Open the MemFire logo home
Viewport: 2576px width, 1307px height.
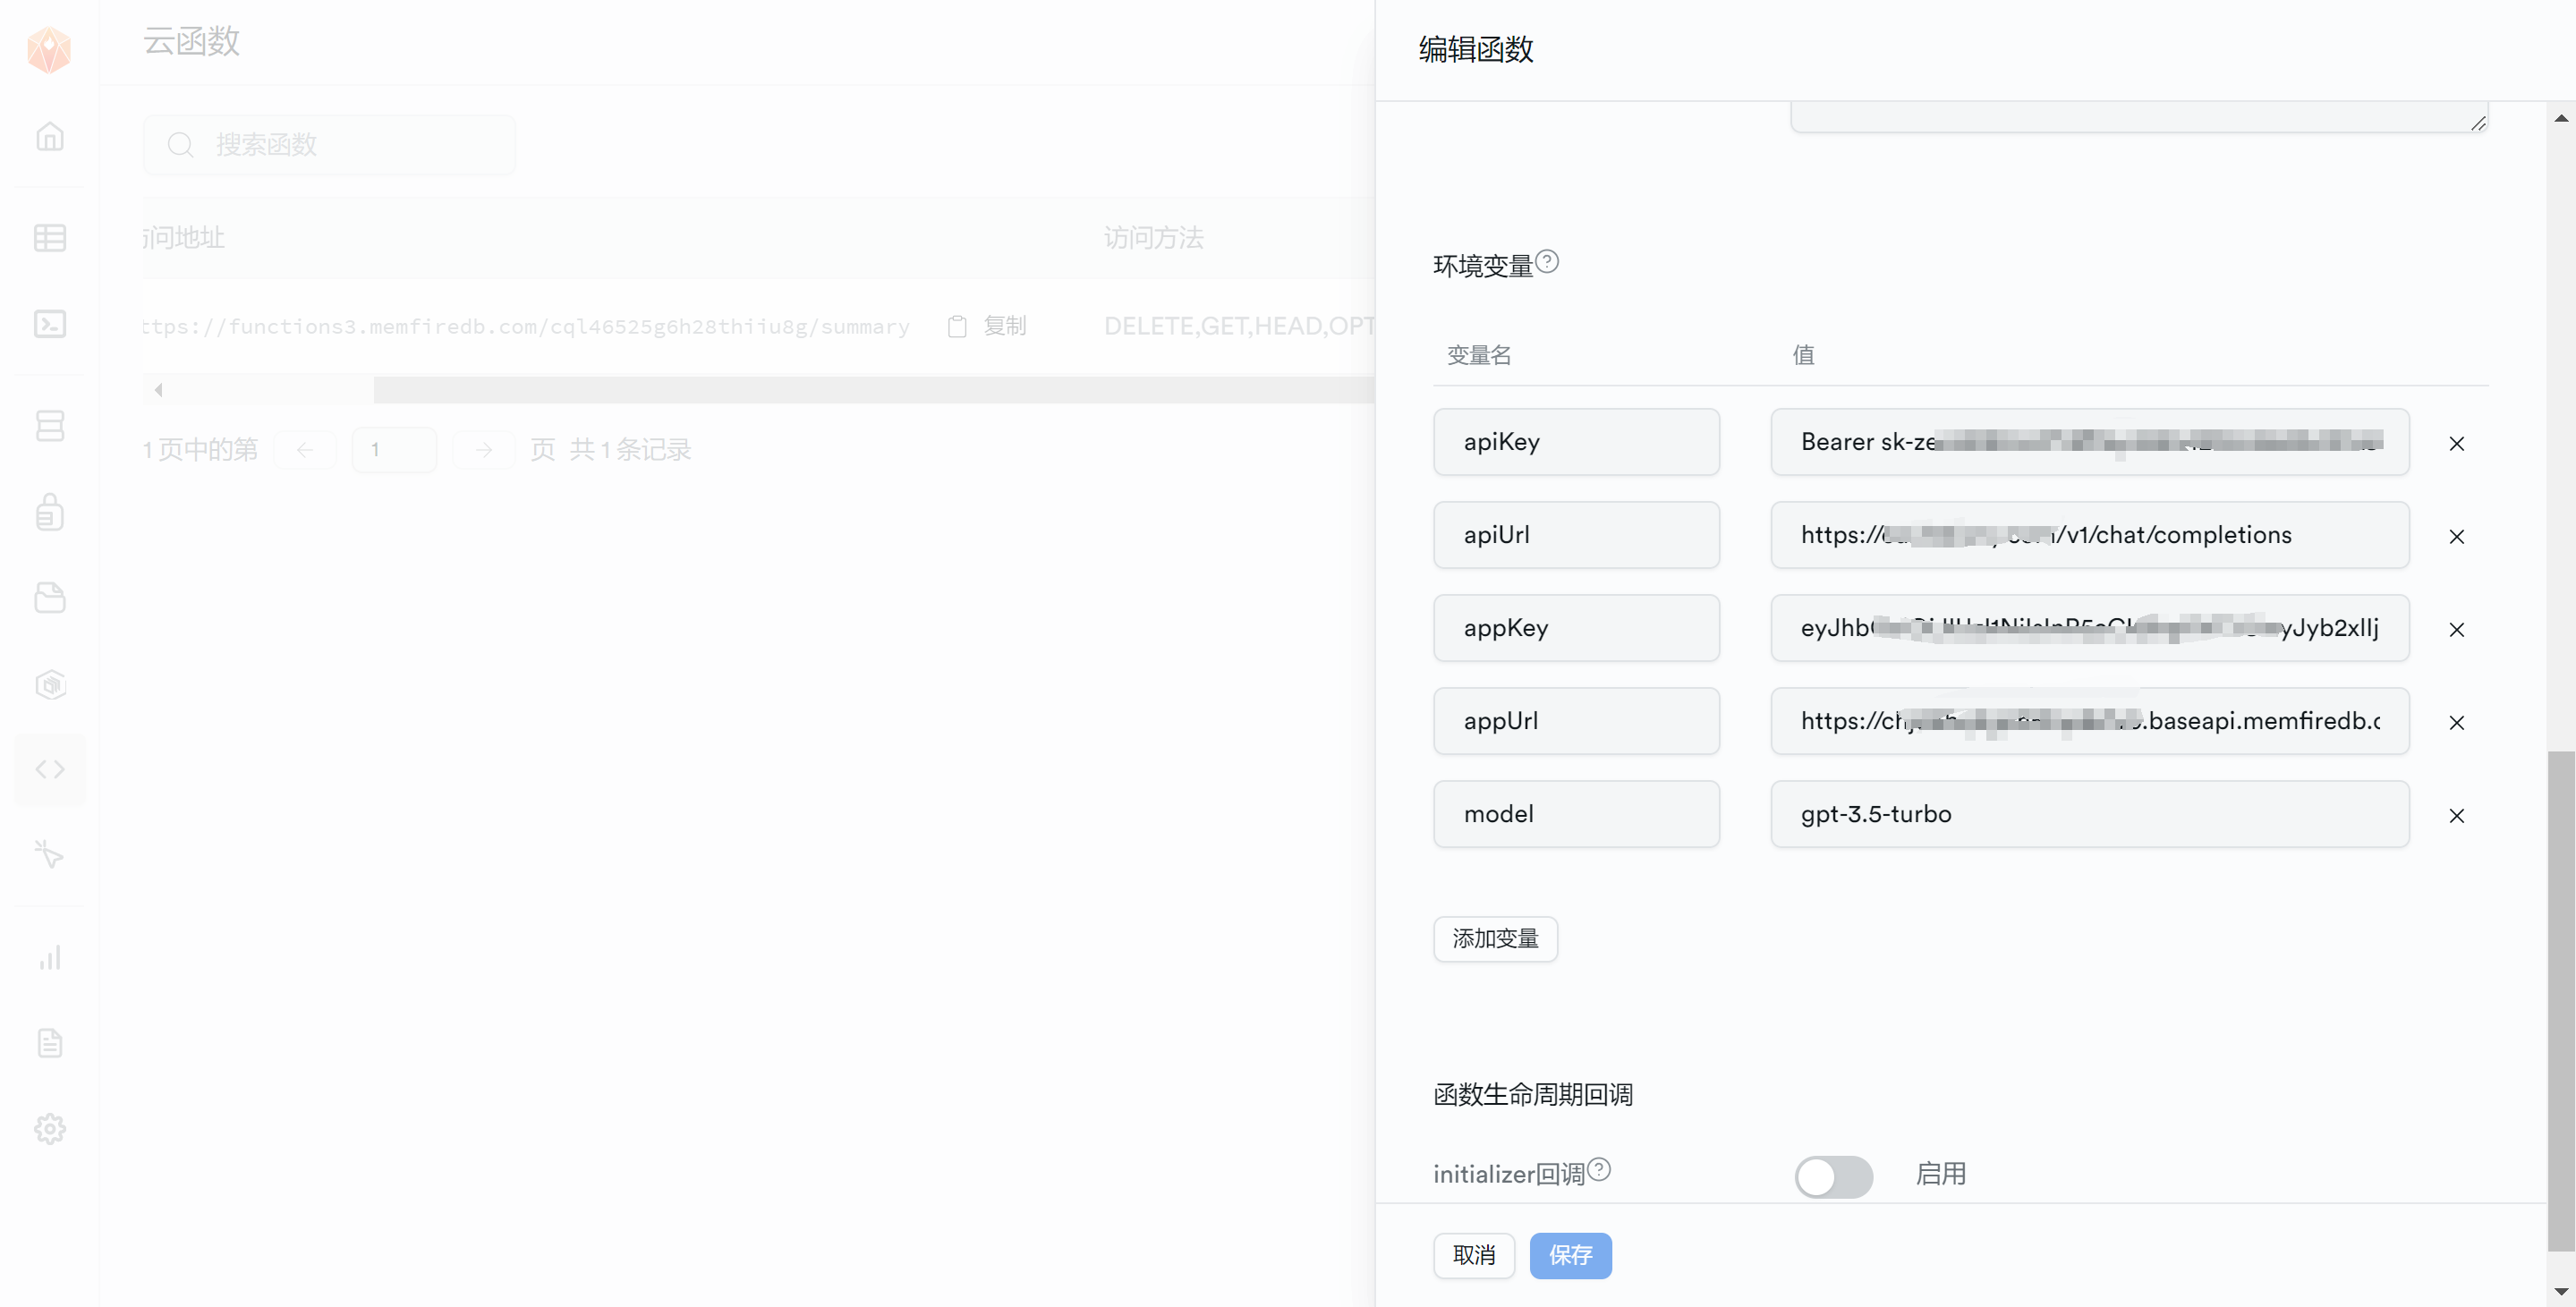[x=49, y=49]
